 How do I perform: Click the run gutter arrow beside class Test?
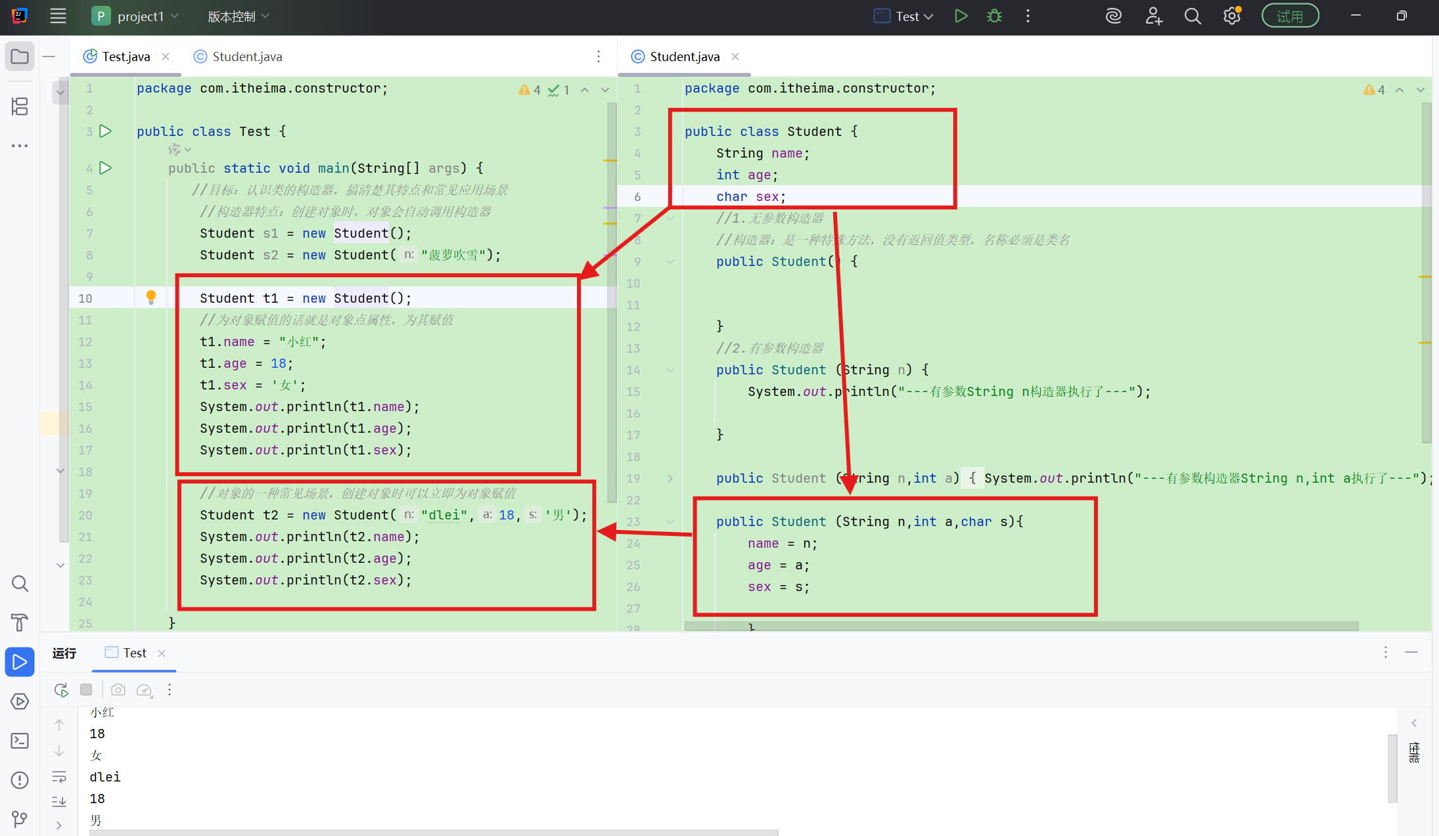pos(105,131)
